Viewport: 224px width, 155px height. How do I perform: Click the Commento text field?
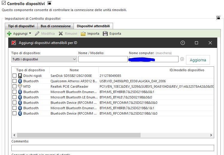pyautogui.click(x=113, y=148)
